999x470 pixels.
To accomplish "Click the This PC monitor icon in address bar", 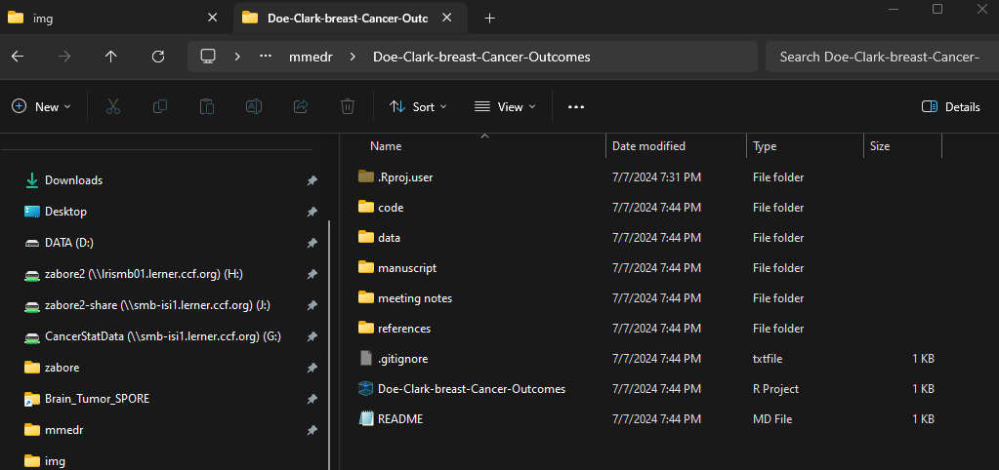I will tap(208, 57).
